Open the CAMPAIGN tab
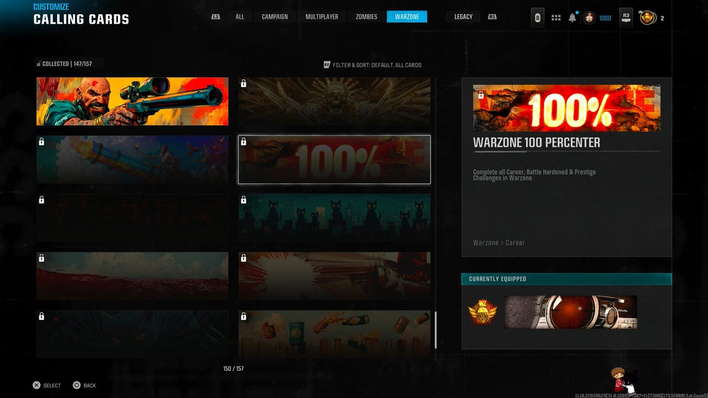This screenshot has height=398, width=708. pos(275,17)
